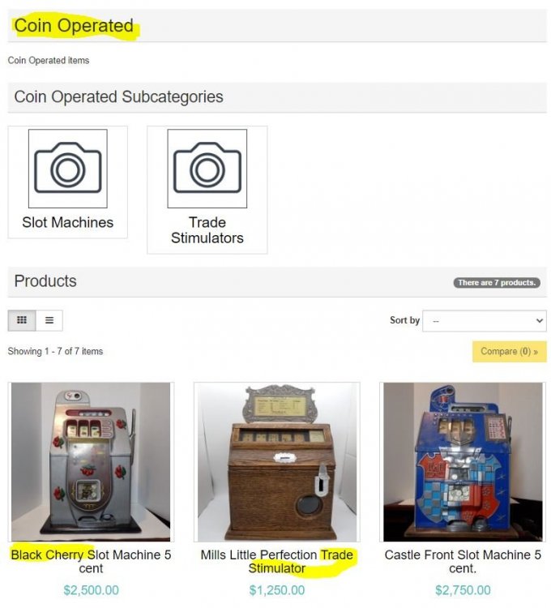Switch to grid view icon
The image size is (551, 608).
[22, 320]
